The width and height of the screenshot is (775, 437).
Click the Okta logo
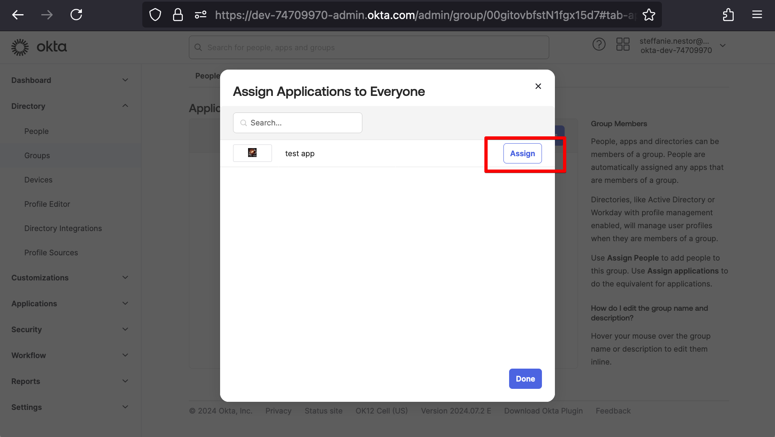coord(39,47)
